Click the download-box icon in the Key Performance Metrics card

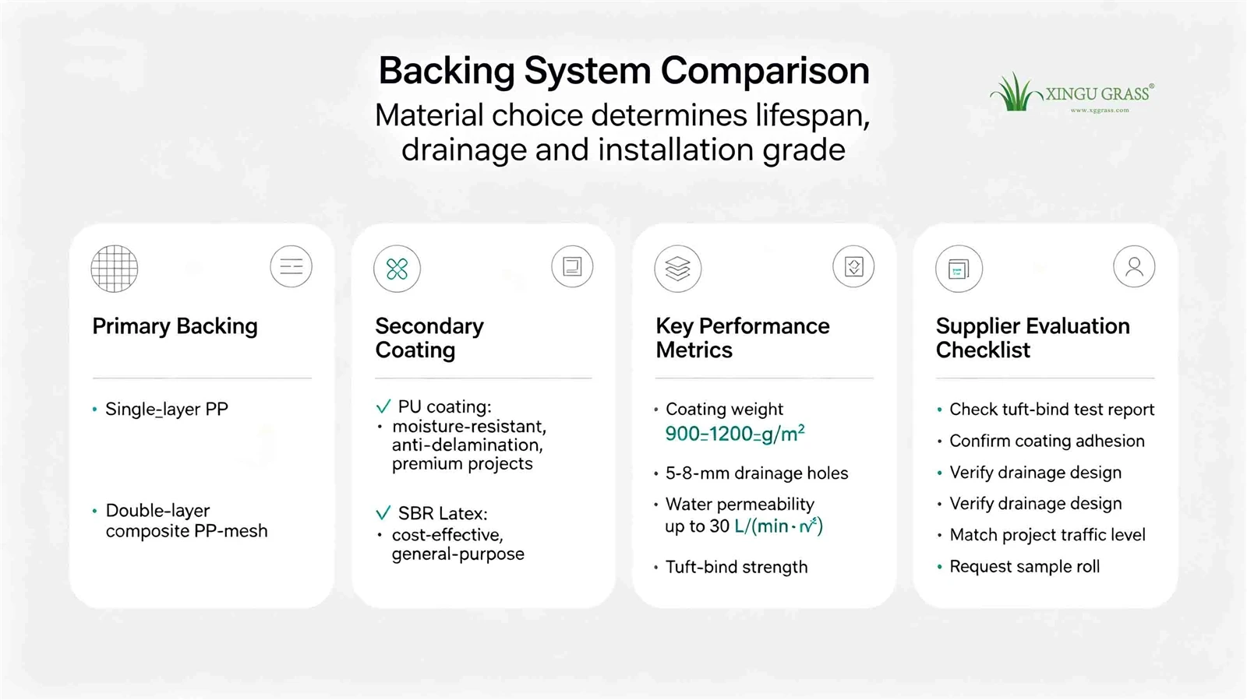(x=853, y=266)
